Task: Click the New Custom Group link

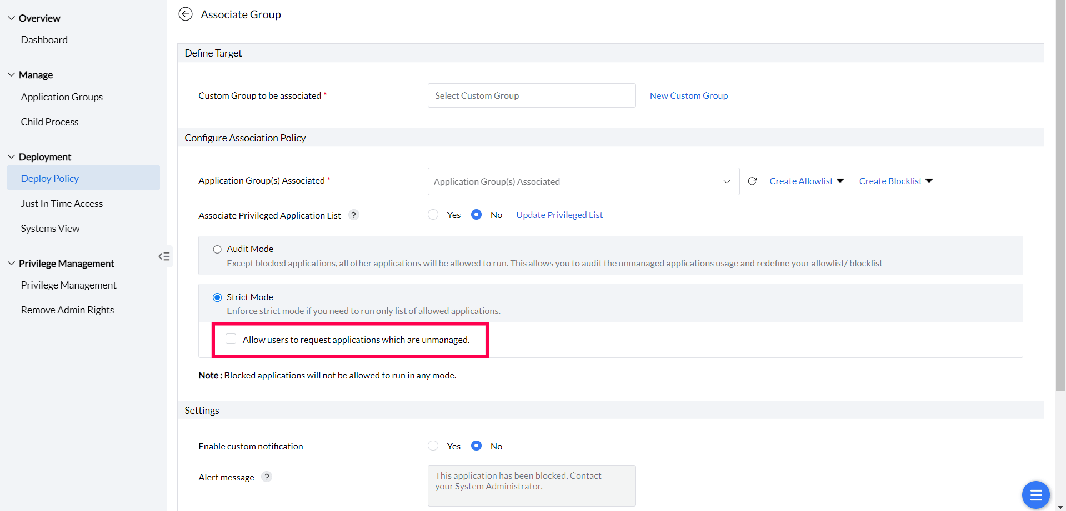Action: pos(689,95)
